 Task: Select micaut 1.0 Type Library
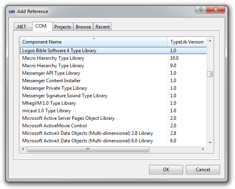point(113,111)
